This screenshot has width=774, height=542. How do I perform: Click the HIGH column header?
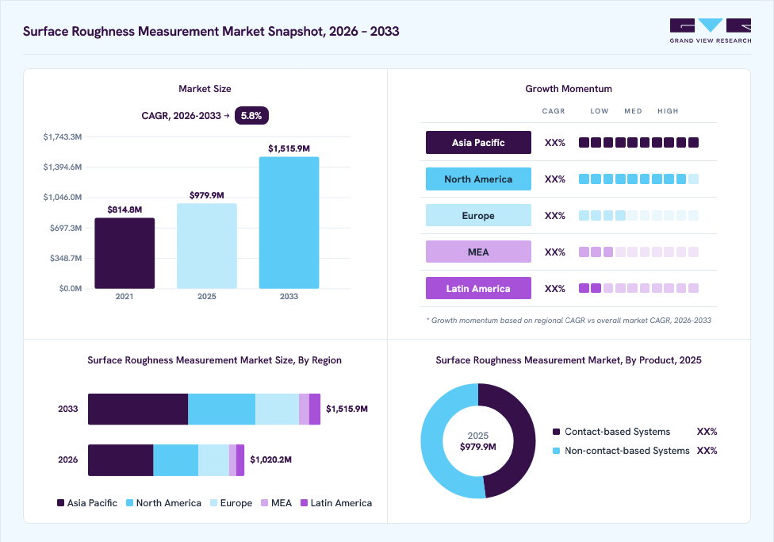(668, 111)
